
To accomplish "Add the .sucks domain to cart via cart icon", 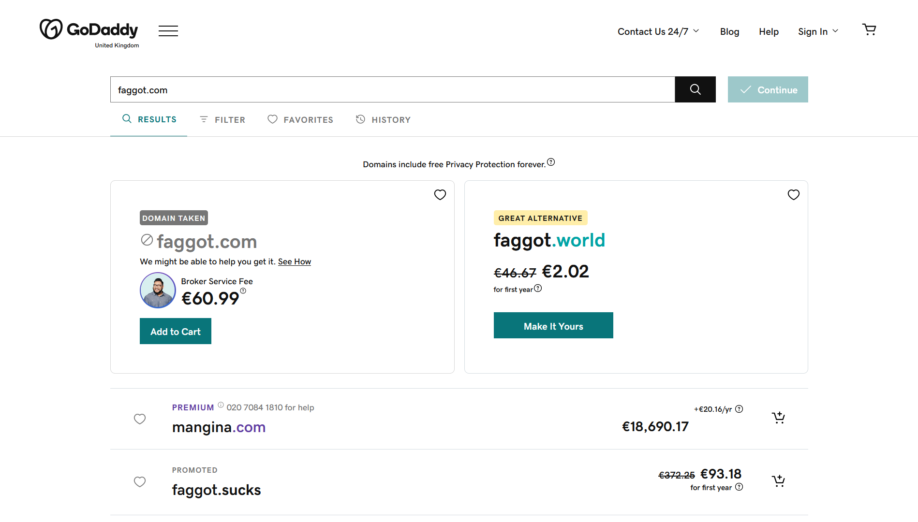I will tap(778, 481).
